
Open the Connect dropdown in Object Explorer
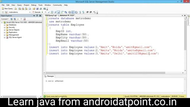coord(5,19)
